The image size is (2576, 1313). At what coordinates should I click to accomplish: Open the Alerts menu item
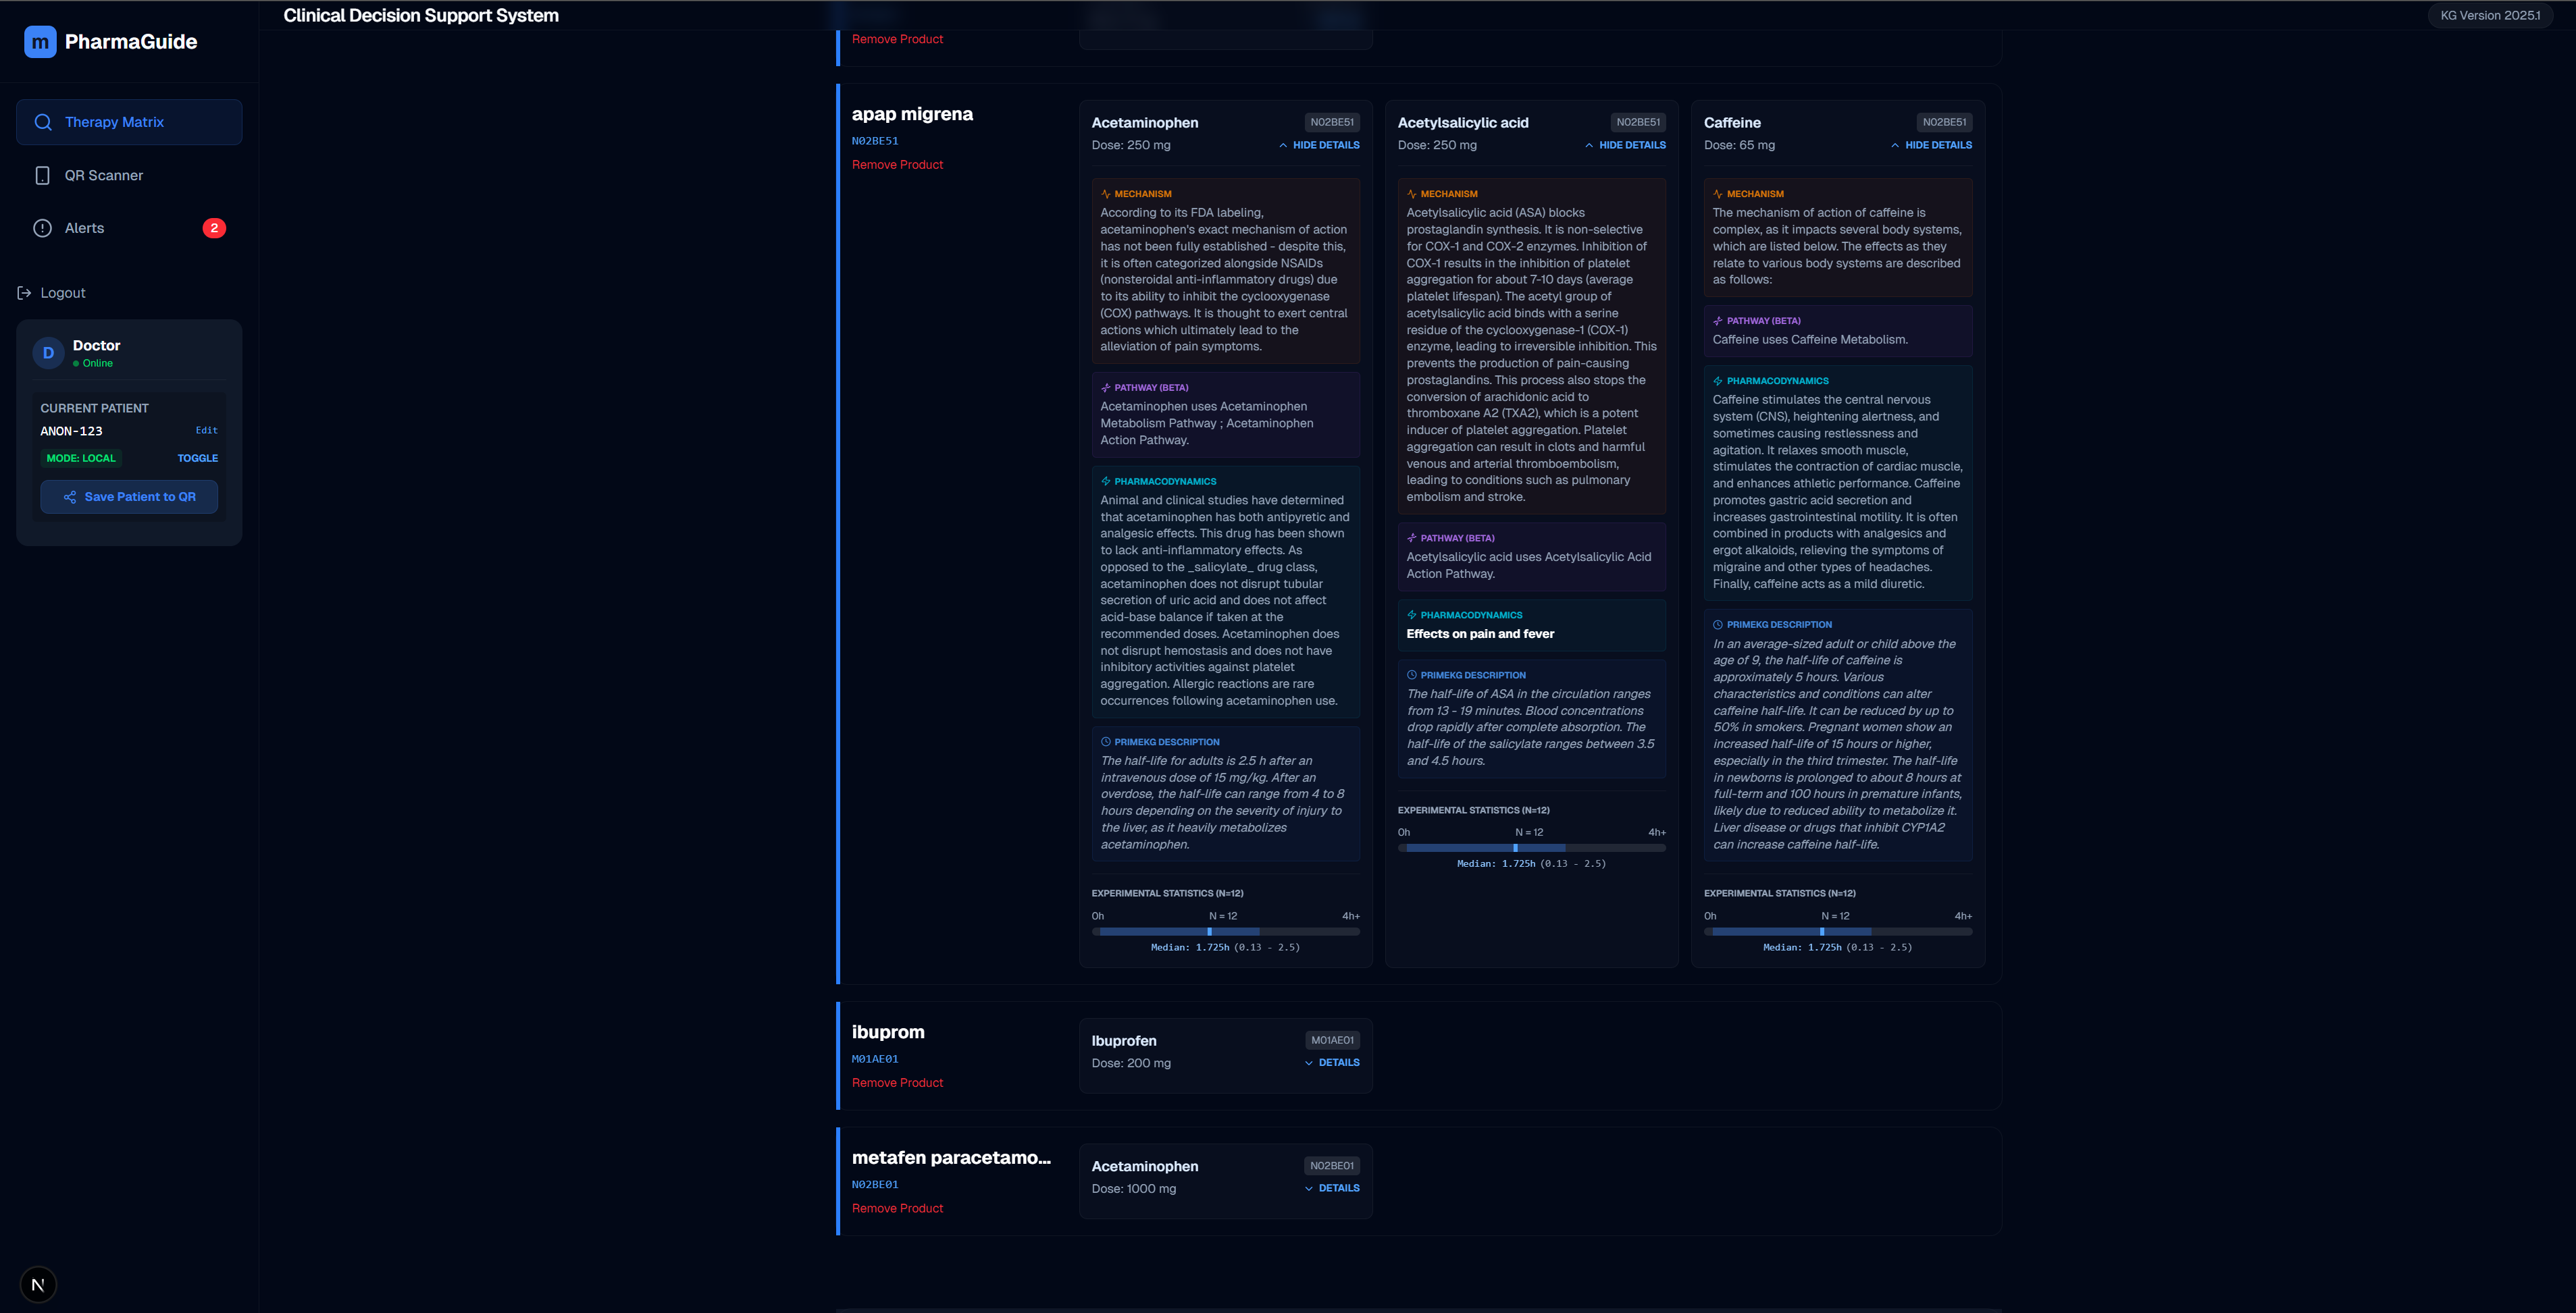85,227
